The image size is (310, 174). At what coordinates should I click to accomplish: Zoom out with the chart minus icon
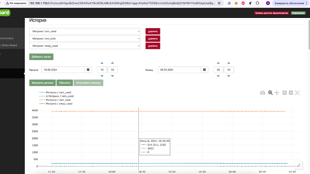(291, 93)
